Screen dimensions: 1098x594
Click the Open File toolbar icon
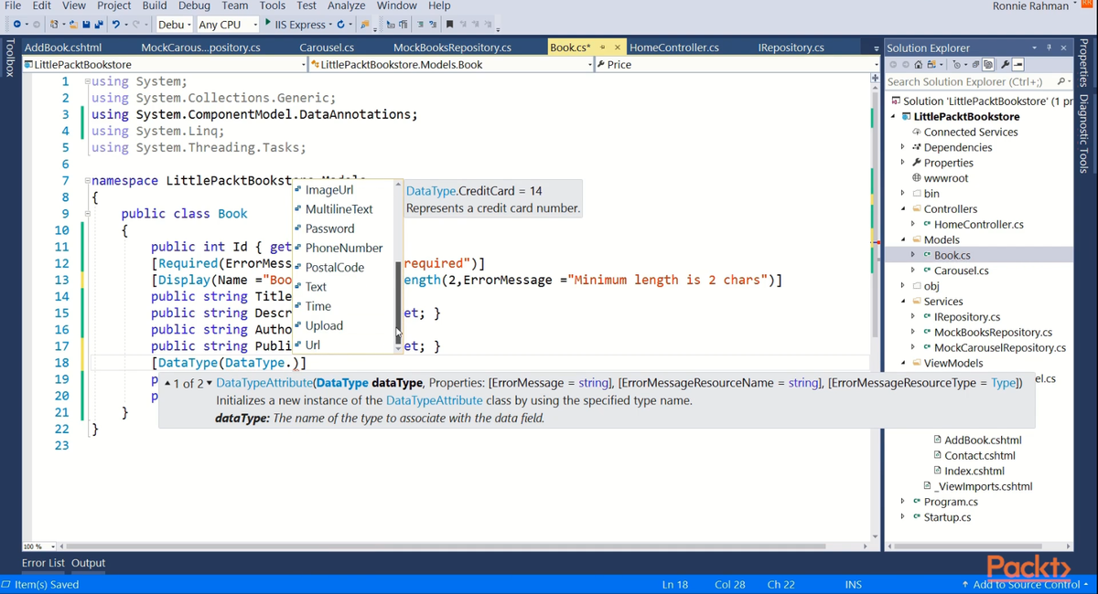click(73, 24)
